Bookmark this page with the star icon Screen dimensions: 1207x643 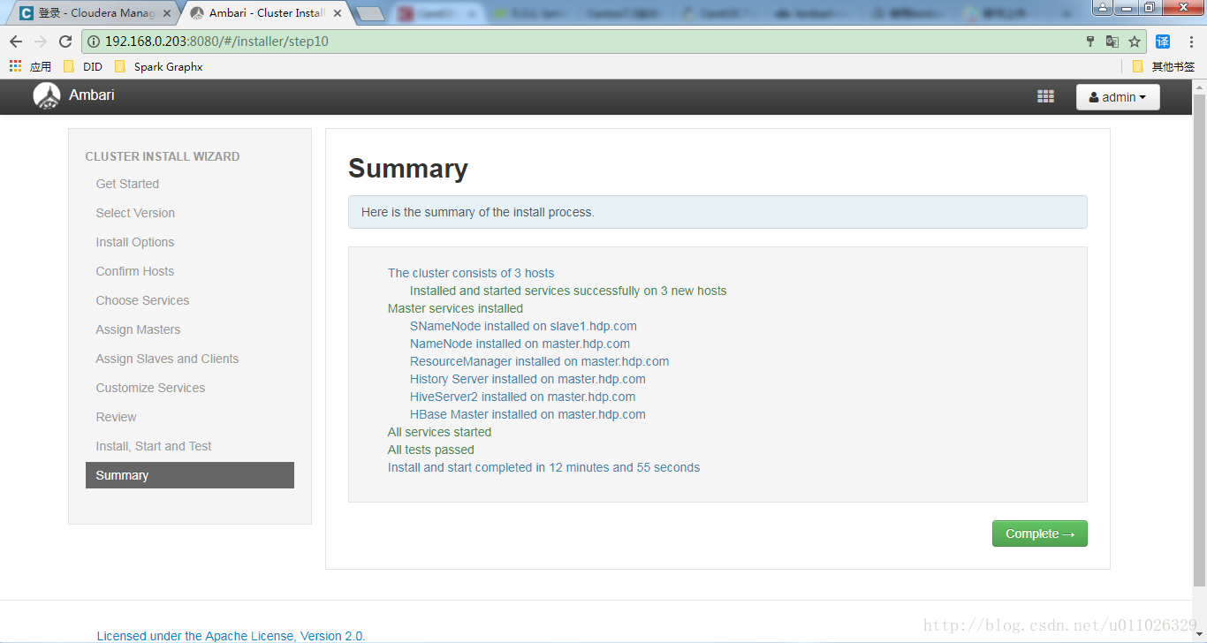coord(1135,42)
